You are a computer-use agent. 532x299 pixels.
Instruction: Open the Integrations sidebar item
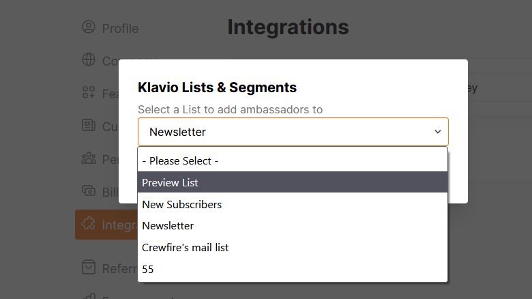pyautogui.click(x=109, y=225)
